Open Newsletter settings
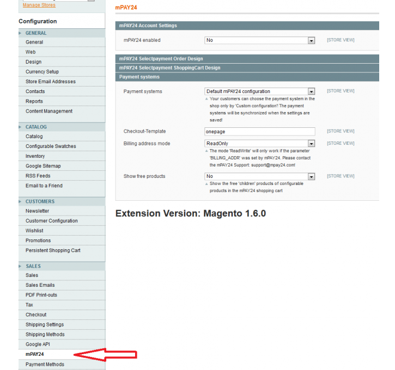This screenshot has width=395, height=370. [62, 211]
